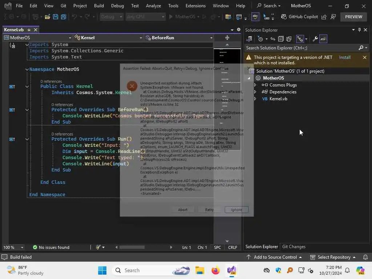The image size is (372, 279).
Task: Collapse the BeforeRun Sub code block
Action: [27, 110]
